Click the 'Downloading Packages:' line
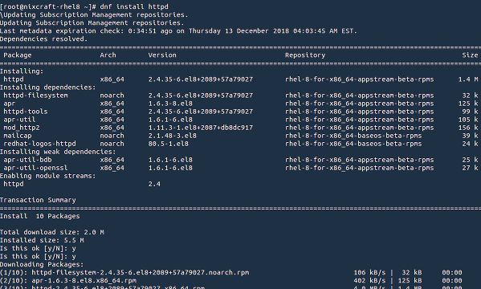Viewport: 481px width, 289px height. click(x=42, y=264)
